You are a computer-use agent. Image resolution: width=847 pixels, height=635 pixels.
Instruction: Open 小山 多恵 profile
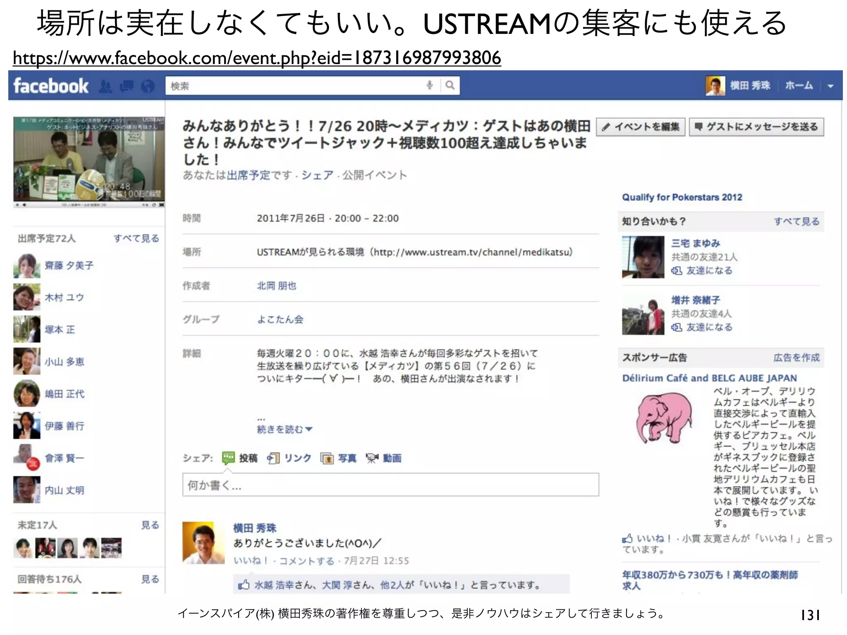point(65,362)
